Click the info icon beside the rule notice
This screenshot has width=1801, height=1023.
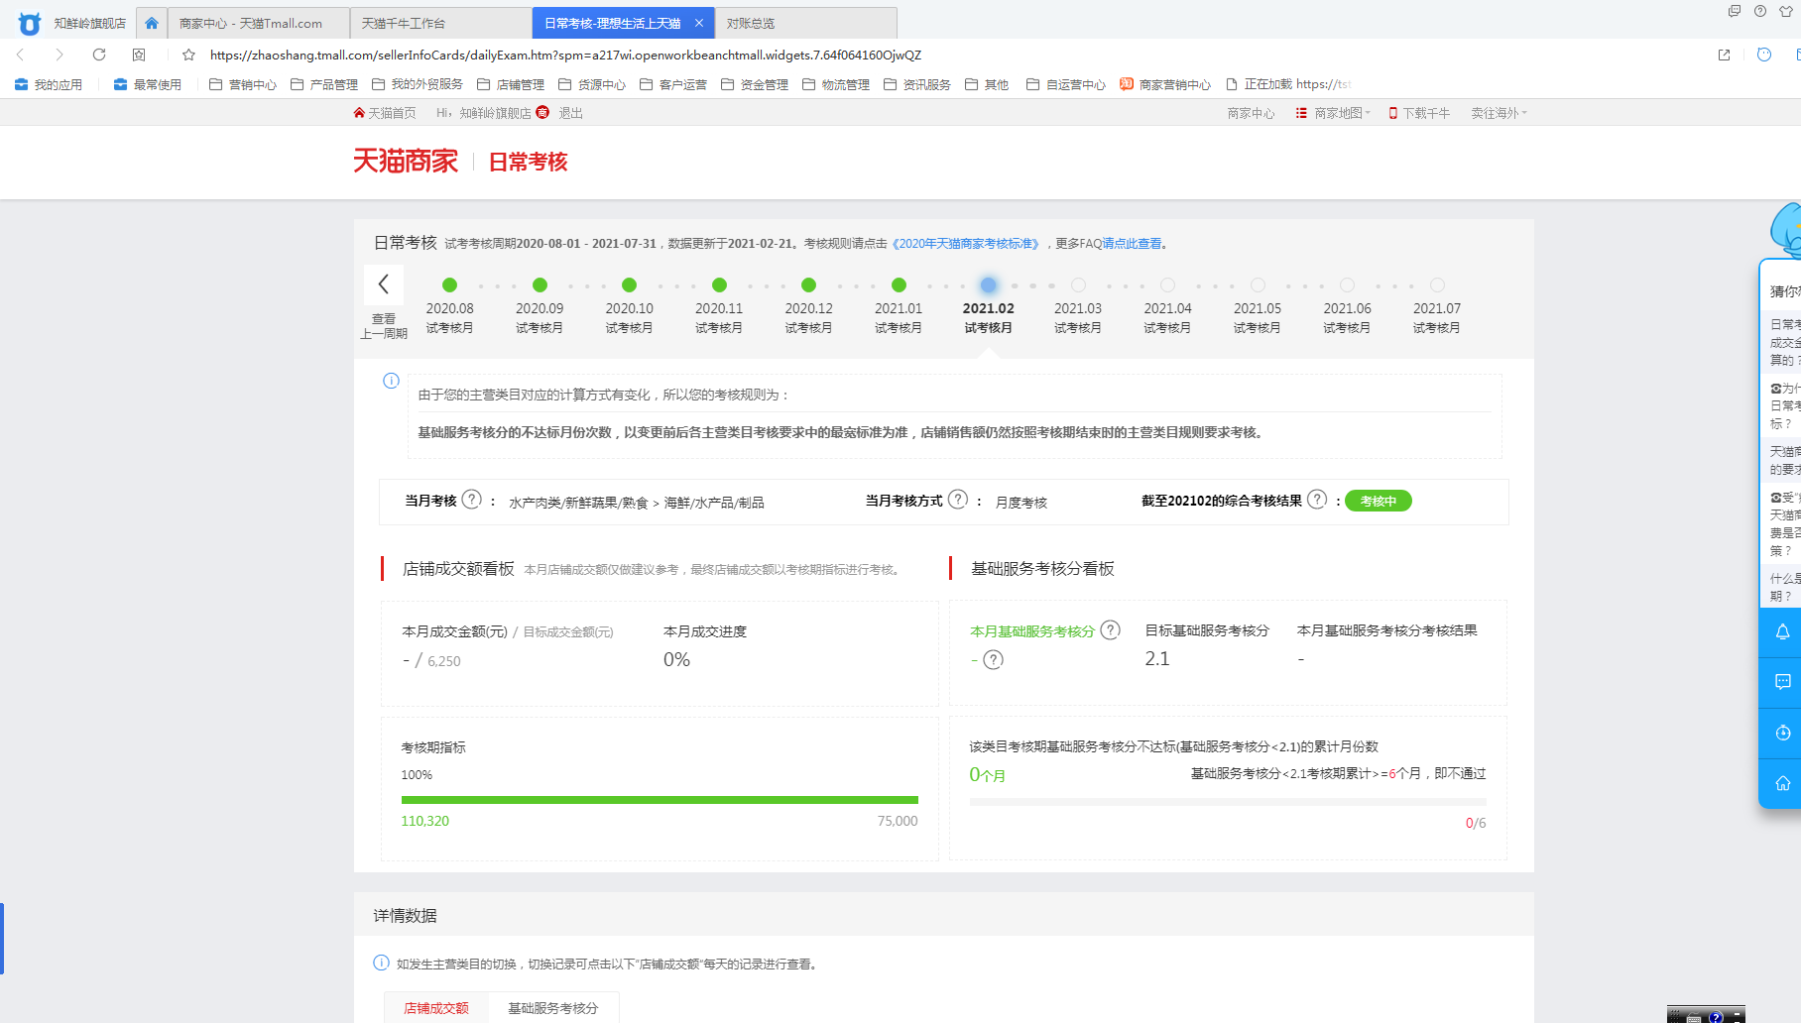[391, 381]
